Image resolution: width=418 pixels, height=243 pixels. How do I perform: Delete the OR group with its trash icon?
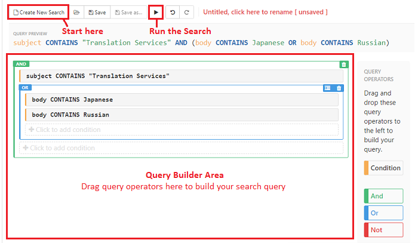coord(339,88)
